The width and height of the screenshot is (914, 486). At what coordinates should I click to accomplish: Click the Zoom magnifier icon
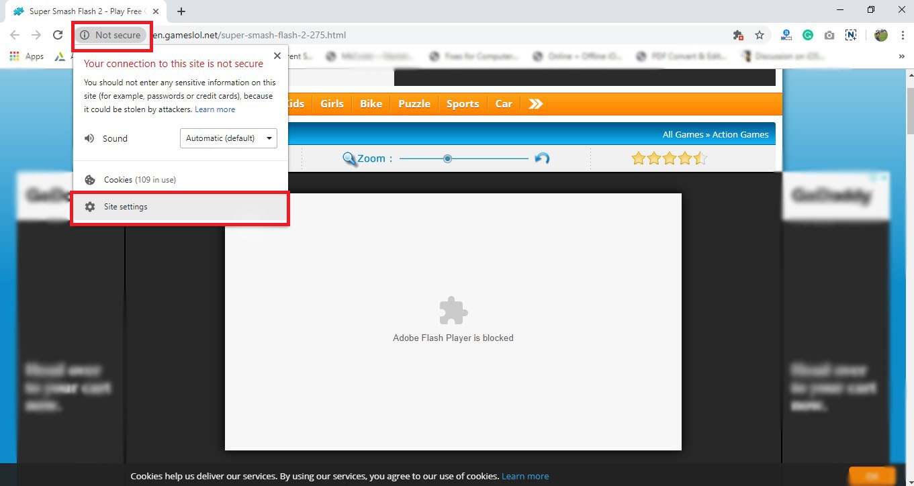click(x=349, y=159)
